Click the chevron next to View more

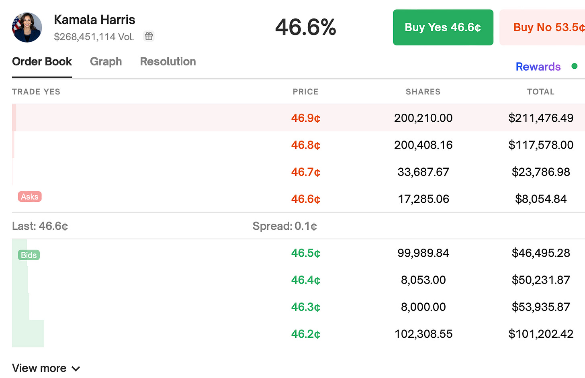coord(76,368)
